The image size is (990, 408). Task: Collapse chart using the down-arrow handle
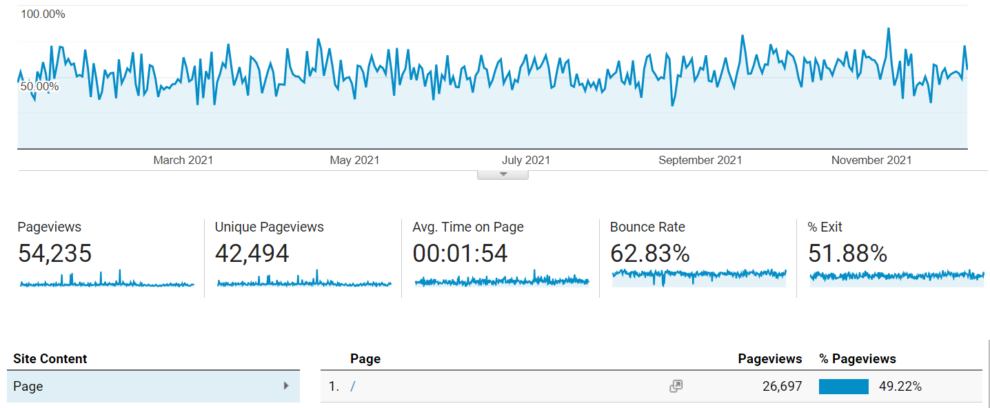click(503, 174)
